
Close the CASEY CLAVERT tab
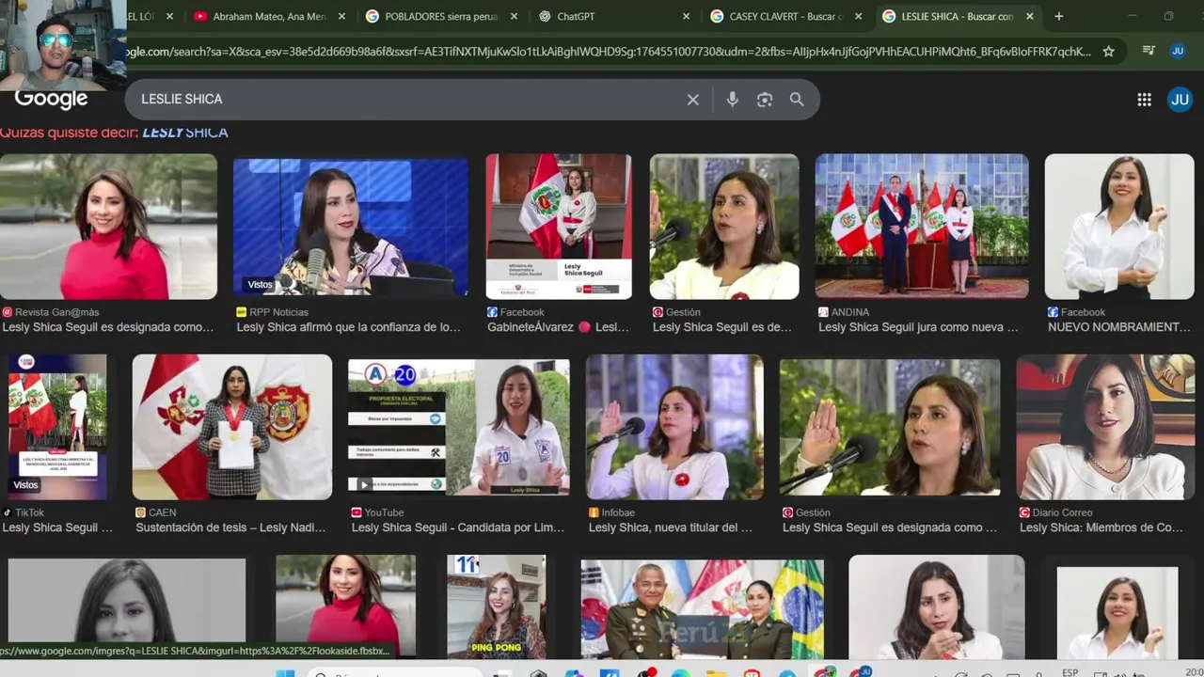(858, 16)
